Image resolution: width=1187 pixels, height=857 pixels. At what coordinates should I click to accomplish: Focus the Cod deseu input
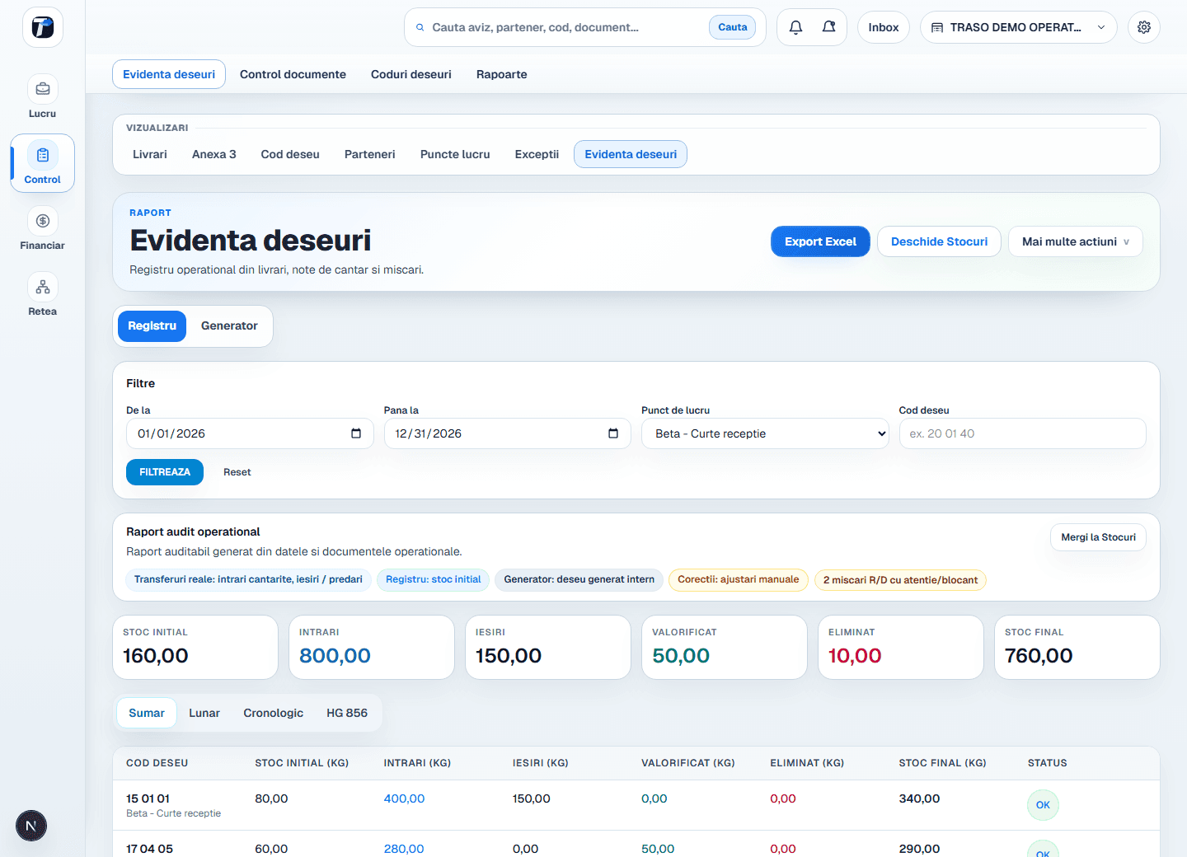click(x=1022, y=433)
